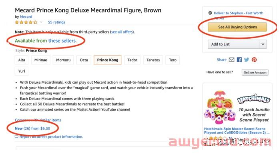
Task: Share product via email envelope icon
Action: 231,59
